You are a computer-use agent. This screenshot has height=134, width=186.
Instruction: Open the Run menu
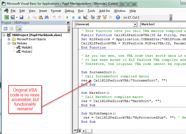point(81,11)
